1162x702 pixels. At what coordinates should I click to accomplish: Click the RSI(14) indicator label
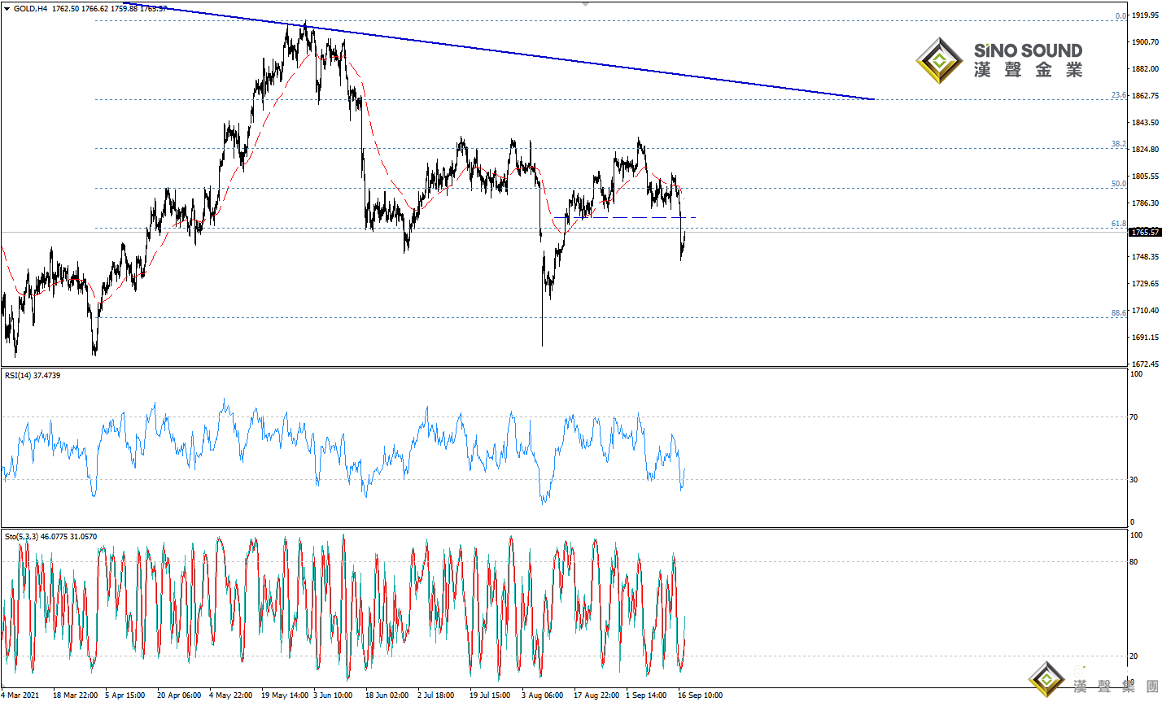pyautogui.click(x=18, y=376)
